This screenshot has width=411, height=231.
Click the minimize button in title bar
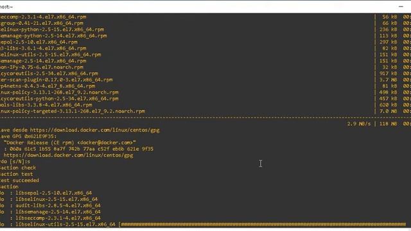pyautogui.click(x=401, y=6)
